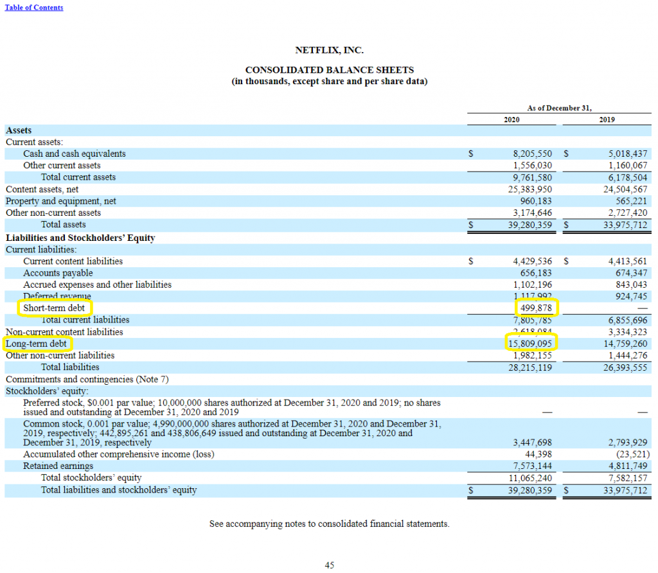Click long-term debt value 14,759,260
658x573 pixels.
[625, 344]
